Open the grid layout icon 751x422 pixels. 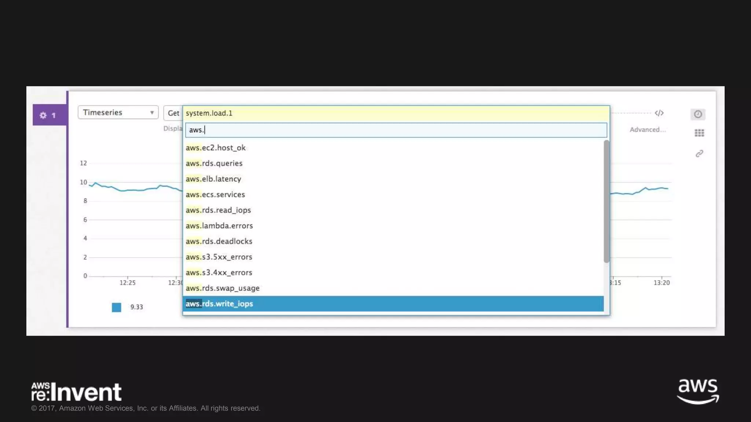[699, 133]
